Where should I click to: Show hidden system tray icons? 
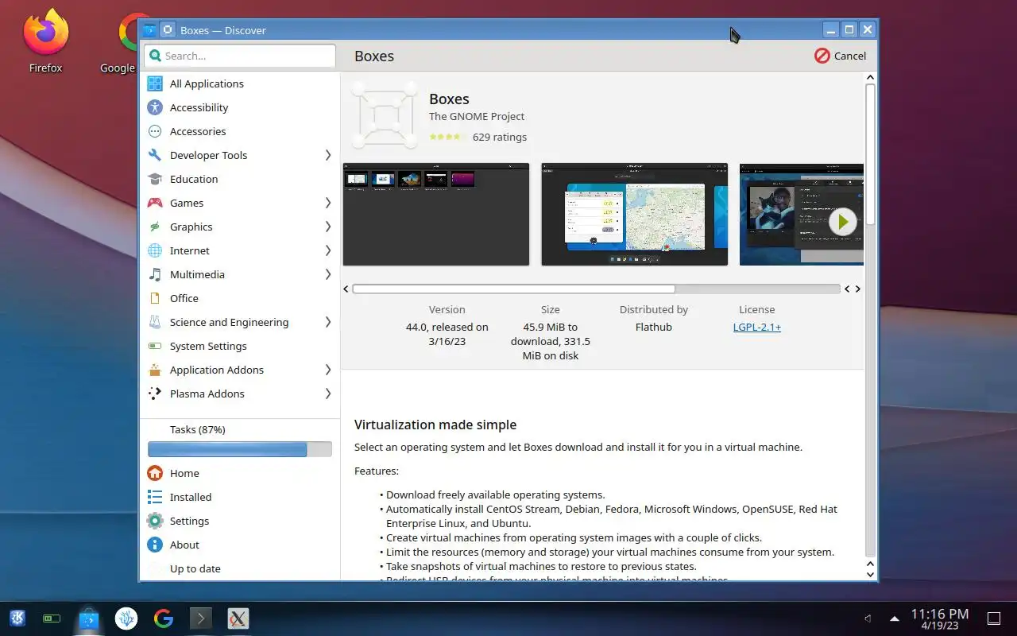[x=895, y=618]
